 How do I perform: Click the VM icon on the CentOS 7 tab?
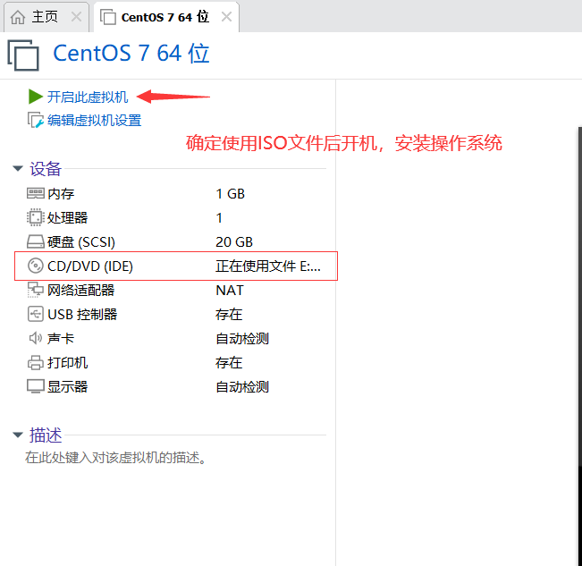(108, 17)
